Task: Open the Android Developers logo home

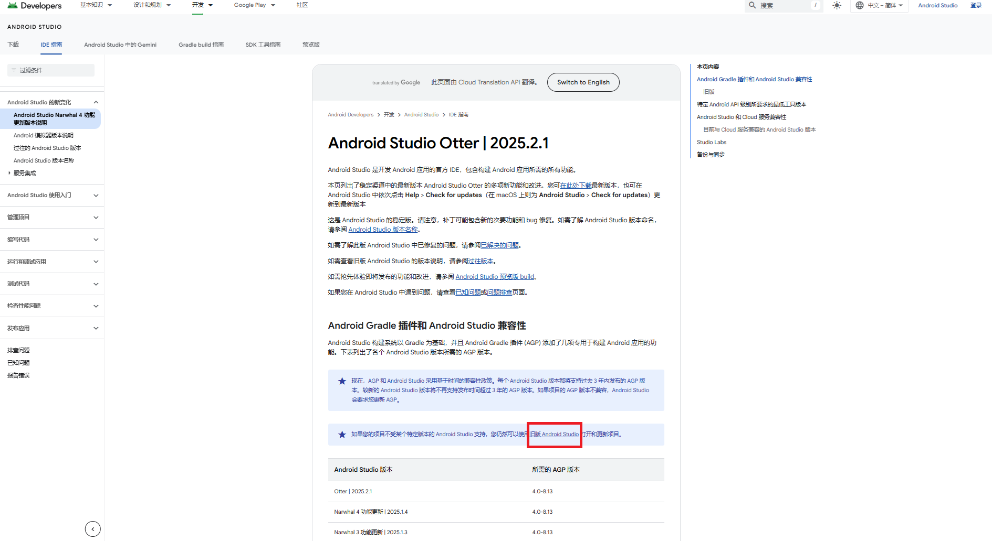Action: (35, 6)
